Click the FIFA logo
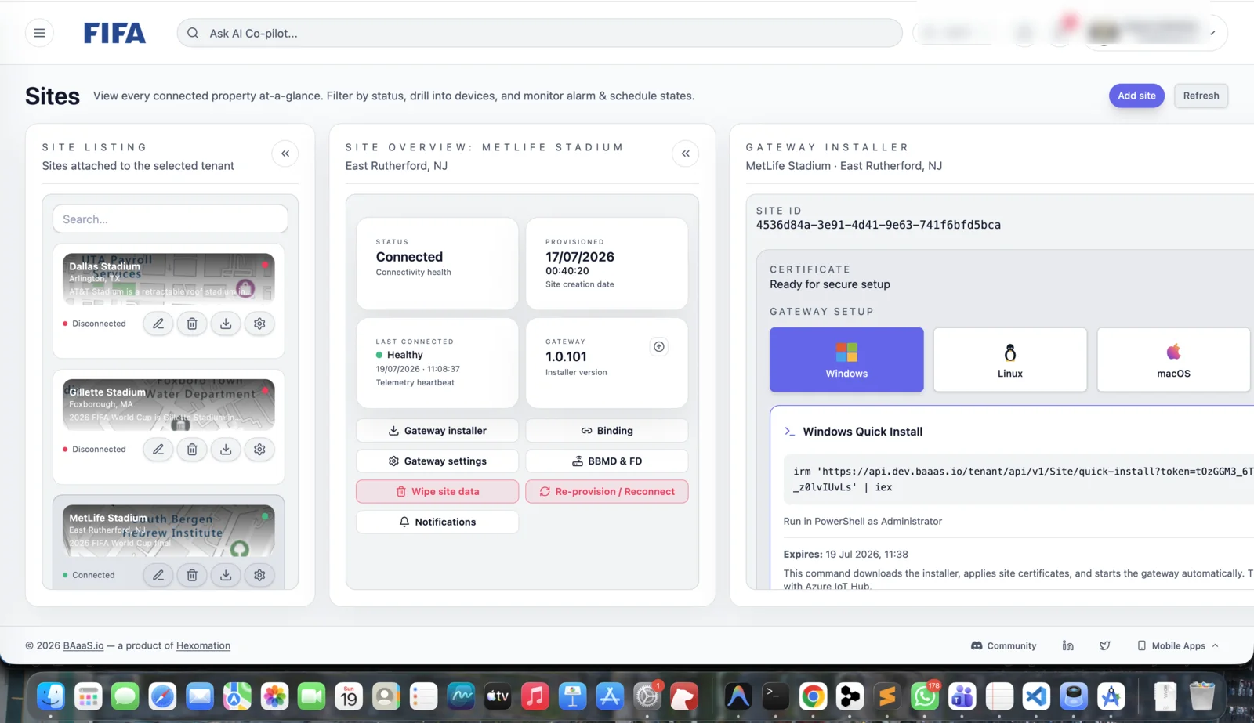Viewport: 1254px width, 723px height. click(x=114, y=33)
